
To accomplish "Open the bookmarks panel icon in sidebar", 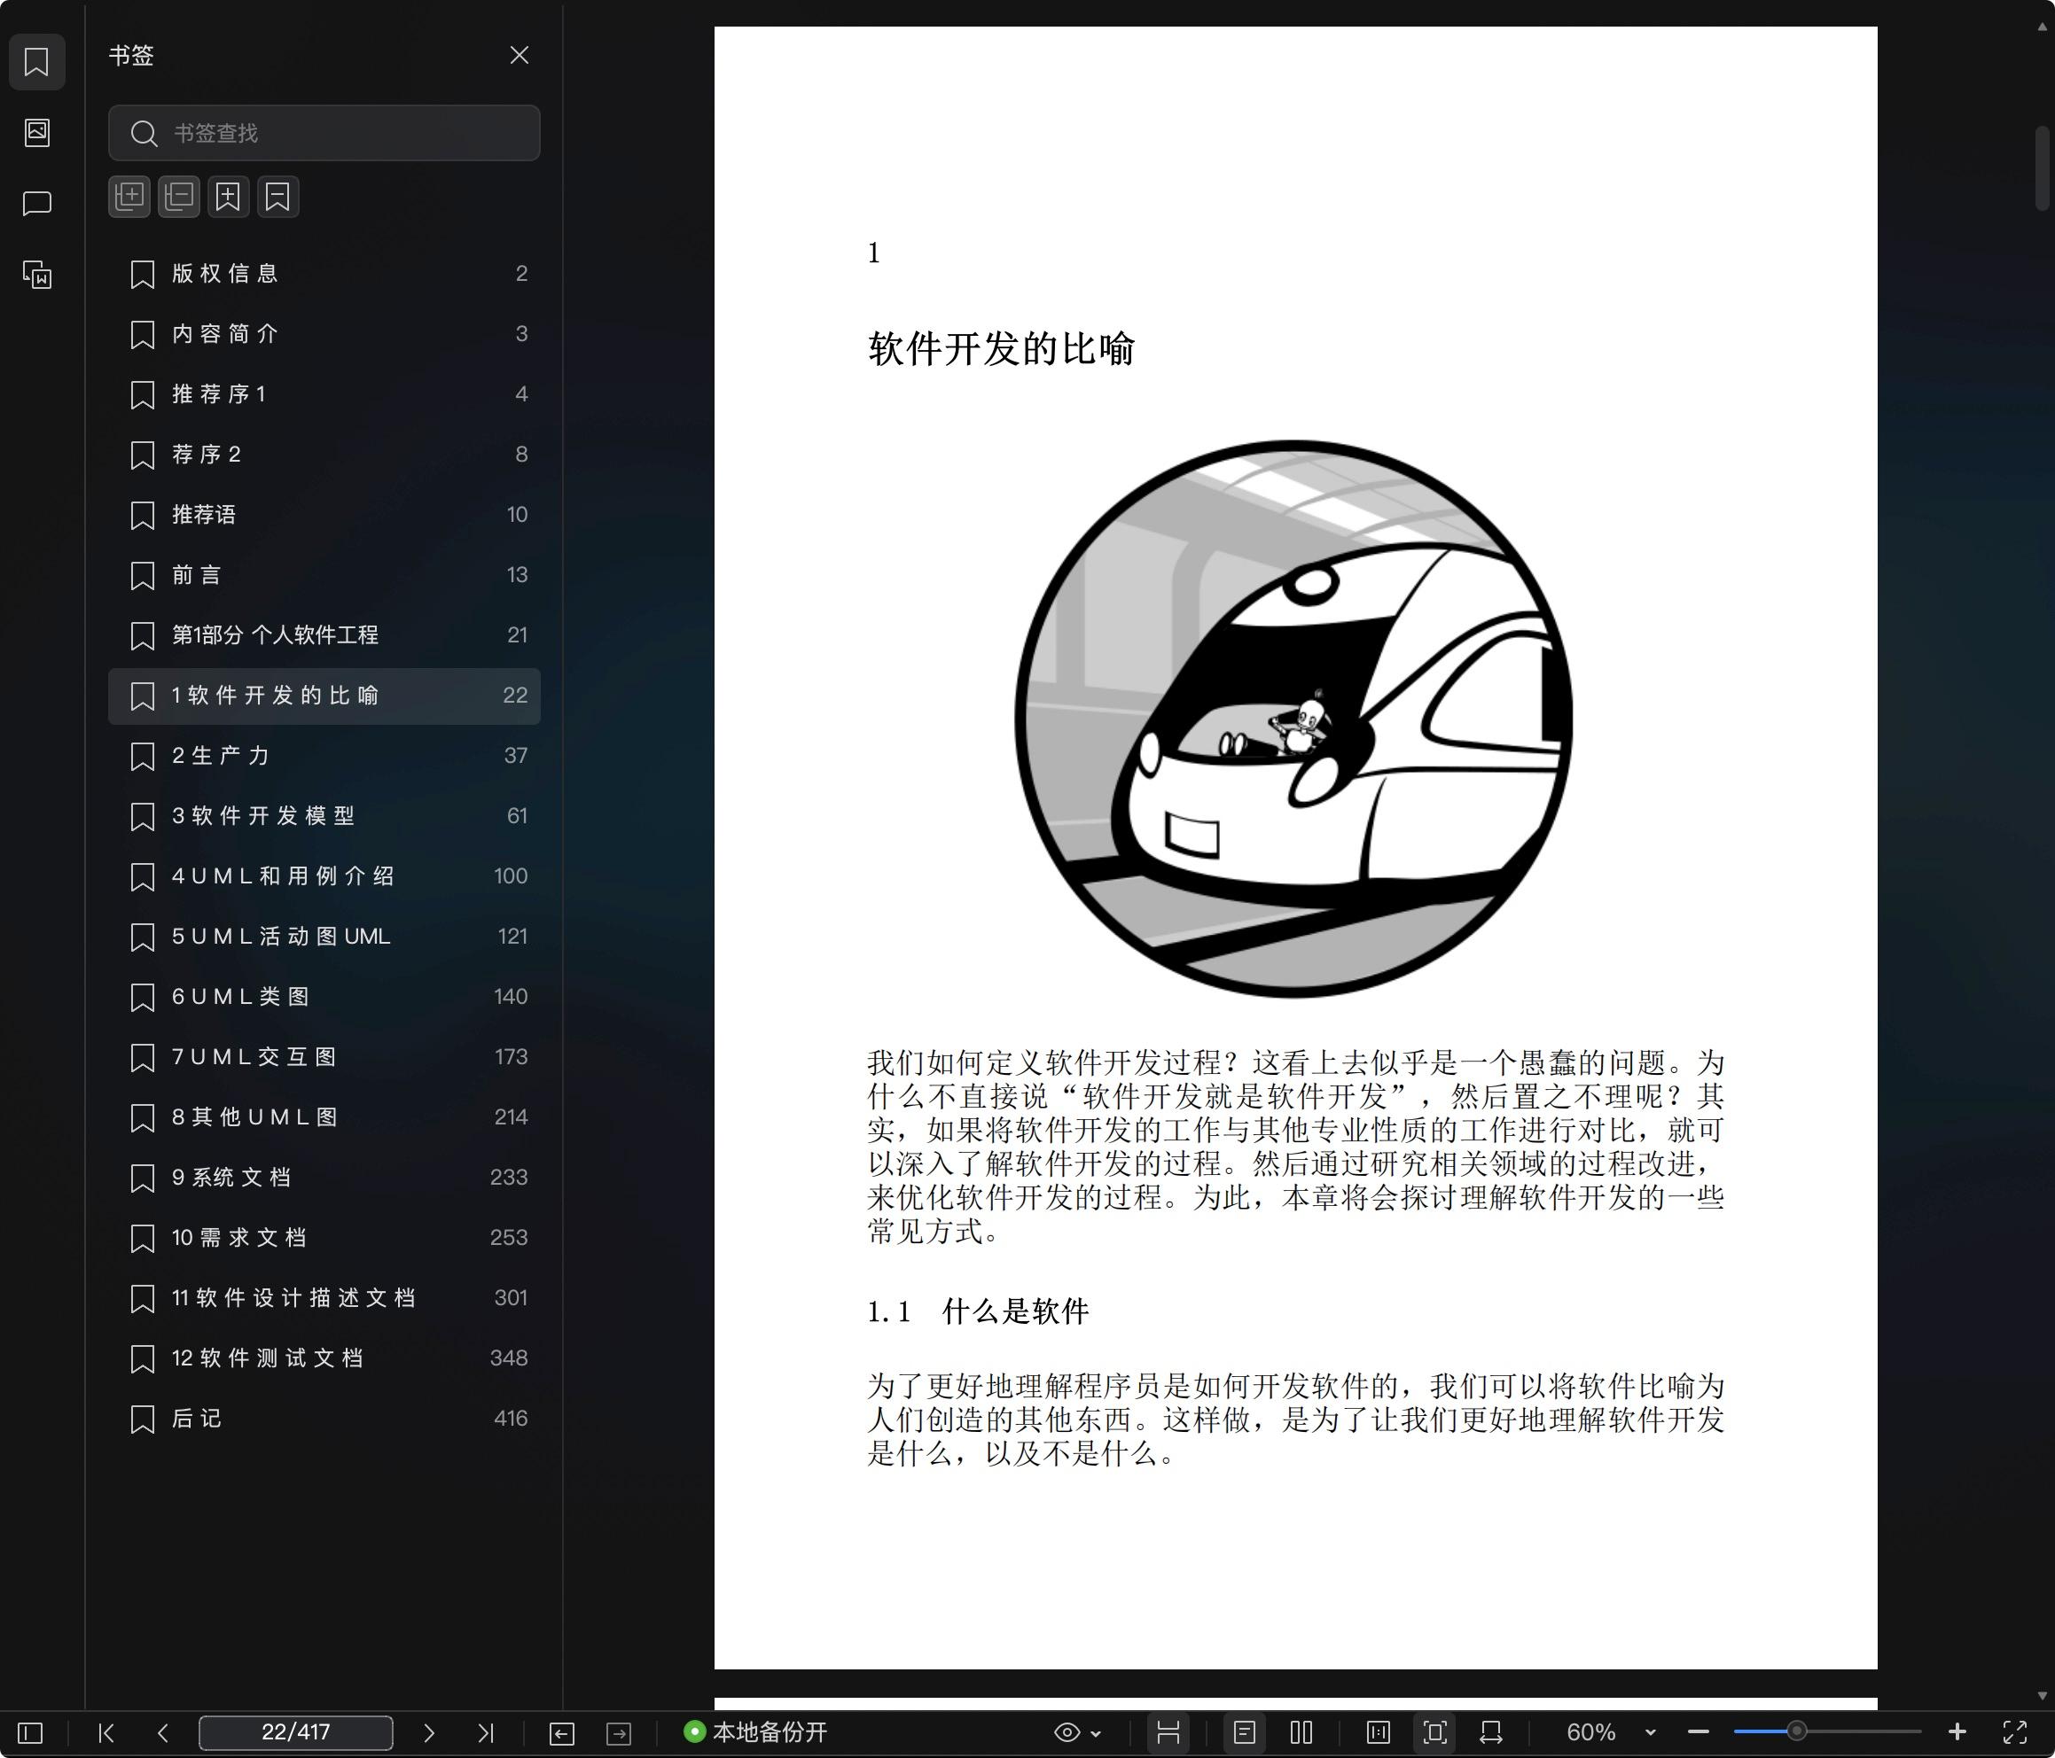I will [36, 61].
